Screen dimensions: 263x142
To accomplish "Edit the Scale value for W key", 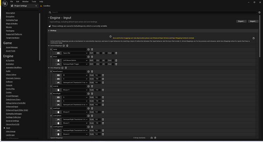I will click(x=97, y=75).
